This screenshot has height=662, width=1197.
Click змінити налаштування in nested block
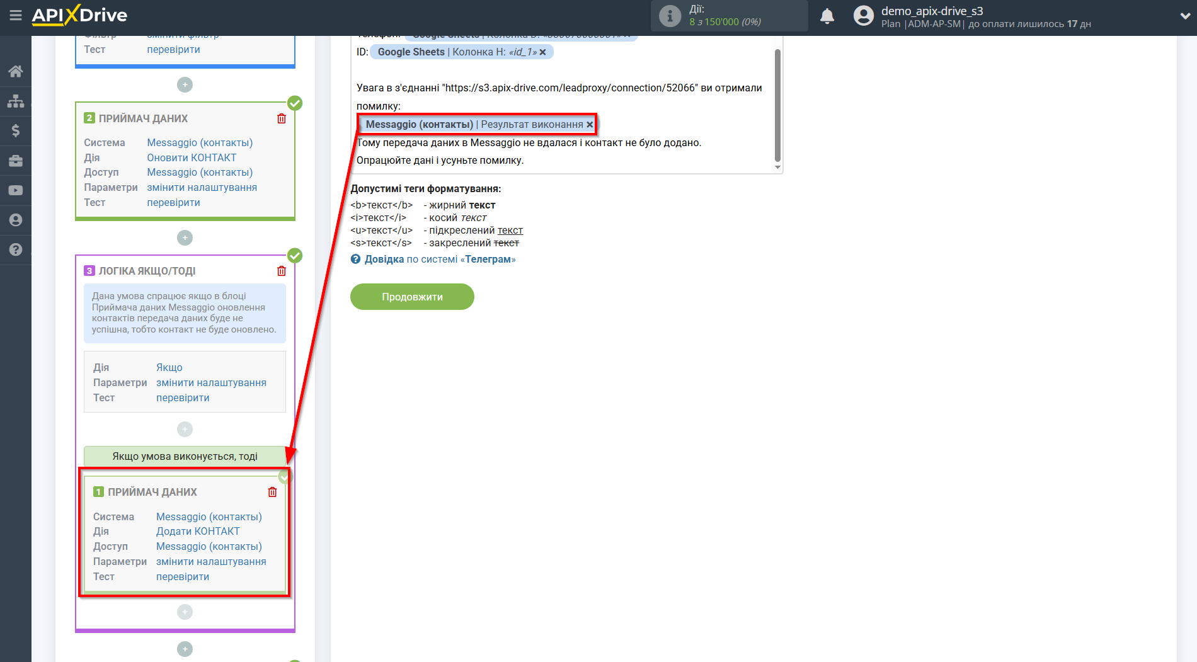pos(211,562)
